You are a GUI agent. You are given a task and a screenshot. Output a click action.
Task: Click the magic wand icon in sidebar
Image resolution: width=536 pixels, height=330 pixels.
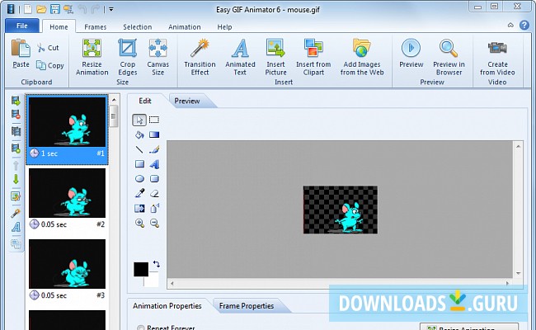pyautogui.click(x=16, y=214)
